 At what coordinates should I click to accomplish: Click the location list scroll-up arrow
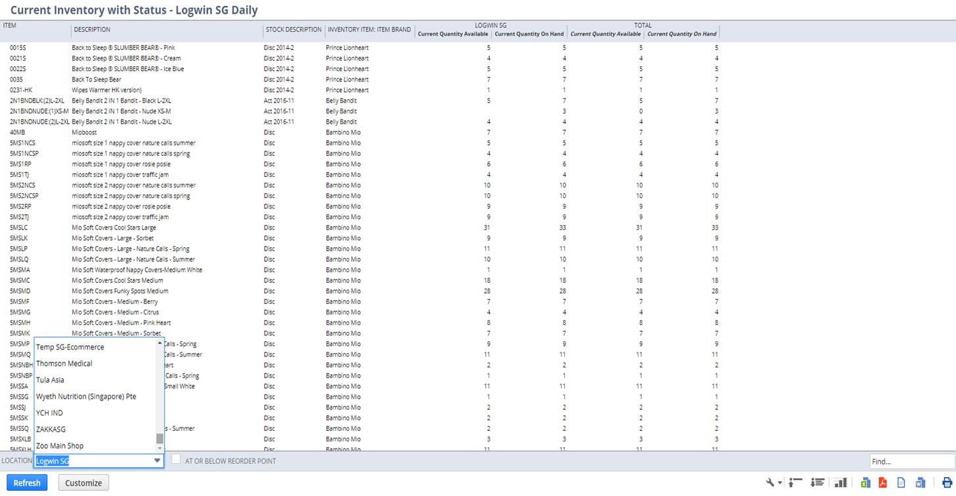pyautogui.click(x=159, y=343)
